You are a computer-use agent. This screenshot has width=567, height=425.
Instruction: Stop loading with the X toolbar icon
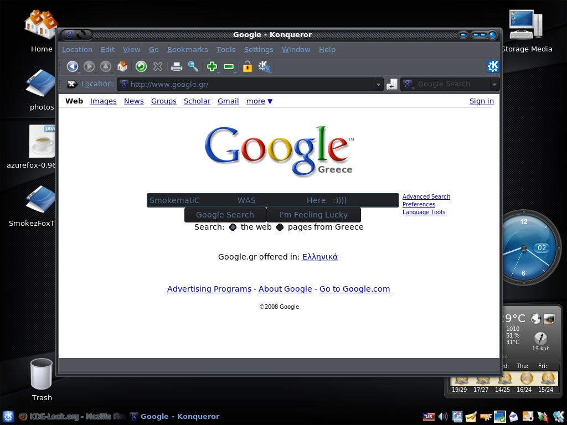pyautogui.click(x=158, y=66)
